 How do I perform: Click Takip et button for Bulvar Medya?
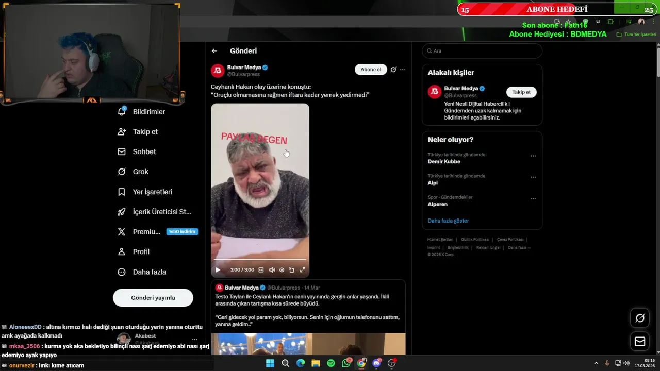click(x=521, y=92)
